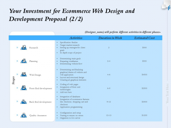Click the Research stage icon
The height and width of the screenshot is (128, 171).
(24, 48)
